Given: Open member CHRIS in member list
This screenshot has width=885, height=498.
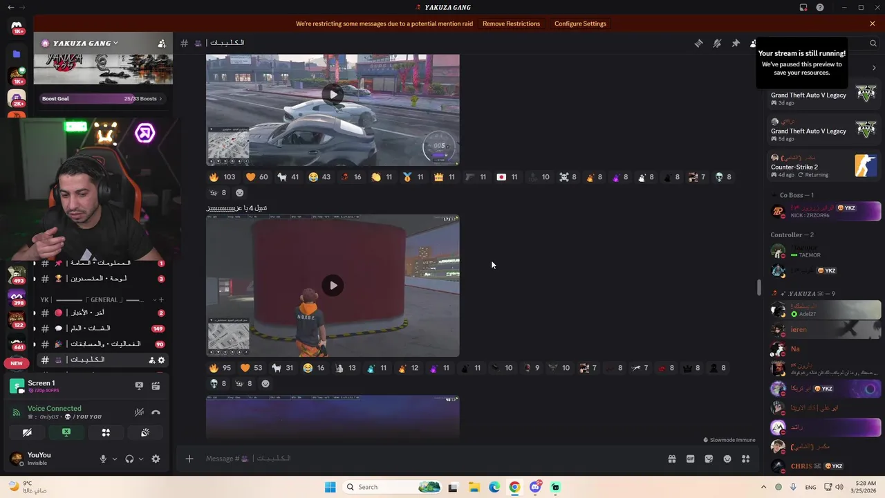Looking at the screenshot, I should coord(825,466).
